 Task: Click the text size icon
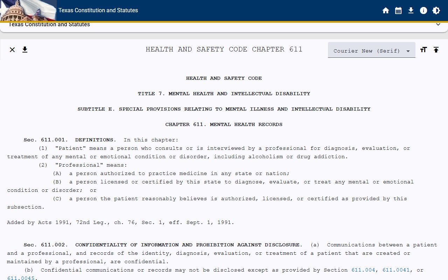tap(423, 50)
